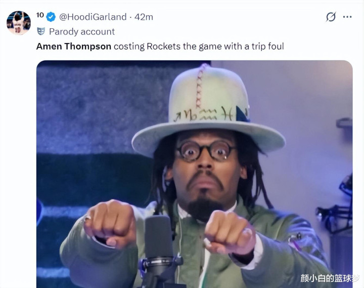This screenshot has width=364, height=288.
Task: Open the @HoodiGarland handle link
Action: click(x=93, y=17)
